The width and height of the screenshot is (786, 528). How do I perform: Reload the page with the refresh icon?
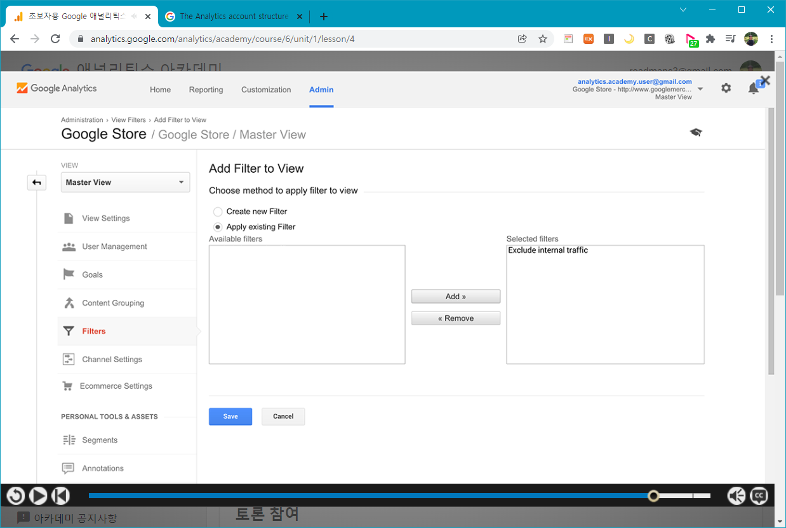(55, 39)
